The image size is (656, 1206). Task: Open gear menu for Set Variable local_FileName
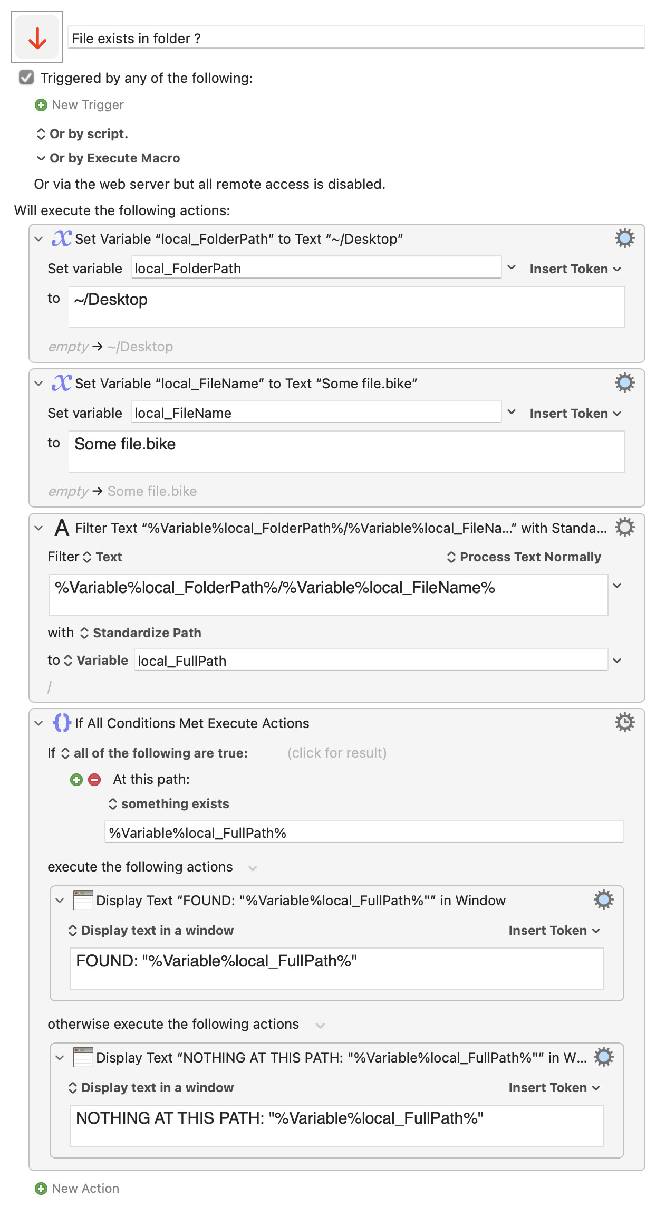point(624,383)
